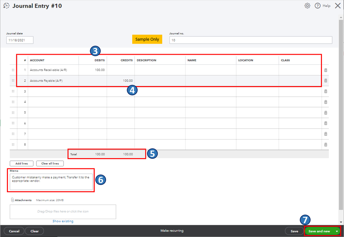Click the trash icon on line 6
This screenshot has height=237, width=344.
pos(325,123)
